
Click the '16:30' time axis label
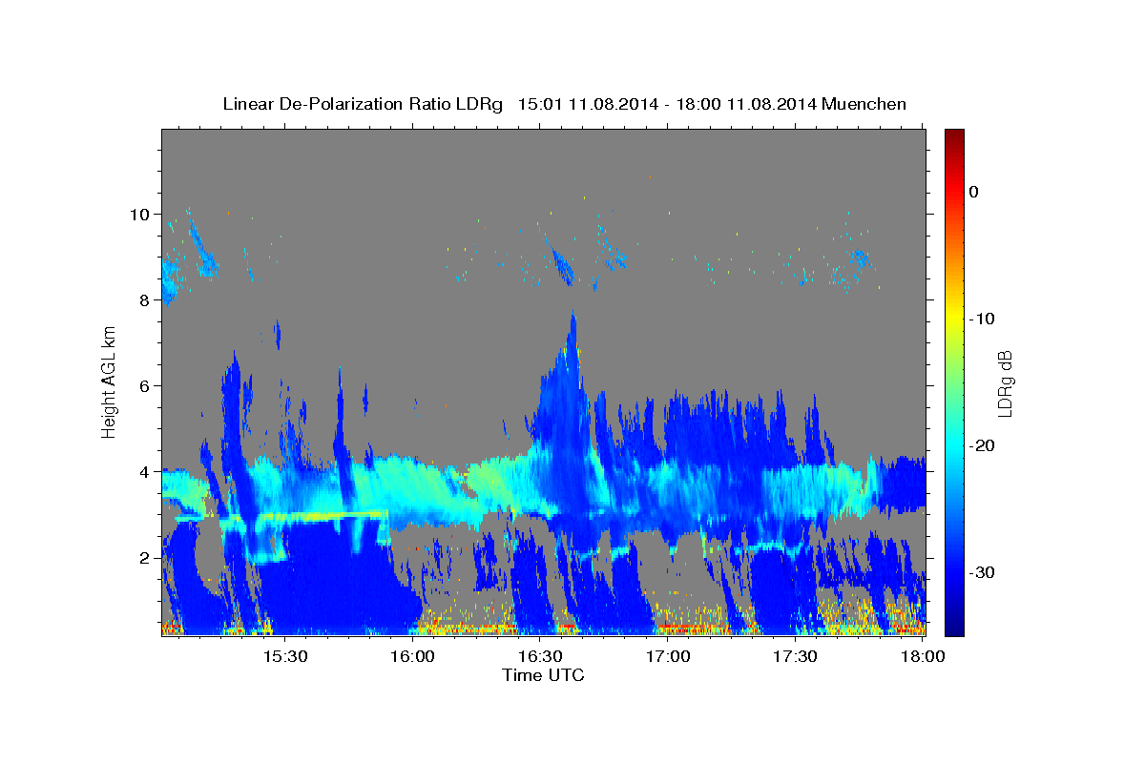tap(540, 657)
